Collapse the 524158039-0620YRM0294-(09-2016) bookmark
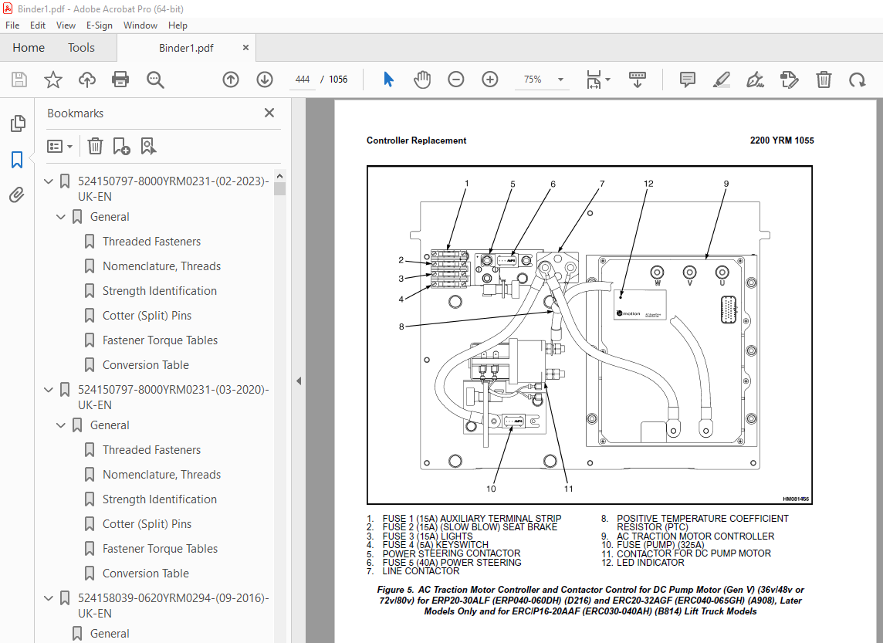Viewport: 883px width, 643px height. [49, 598]
